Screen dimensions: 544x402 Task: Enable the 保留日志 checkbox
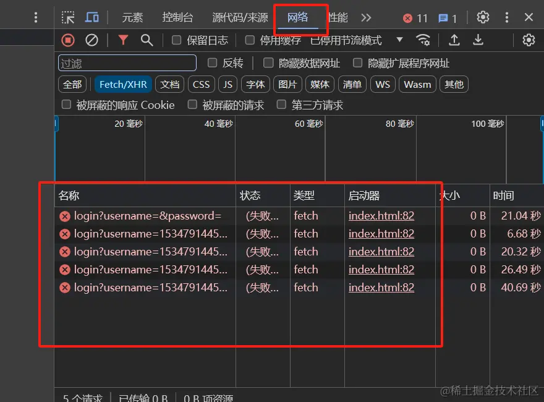tap(176, 40)
